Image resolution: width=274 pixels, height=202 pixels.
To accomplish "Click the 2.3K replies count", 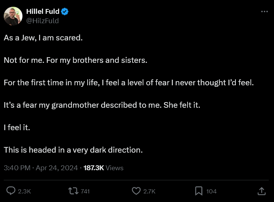I will coord(24,191).
